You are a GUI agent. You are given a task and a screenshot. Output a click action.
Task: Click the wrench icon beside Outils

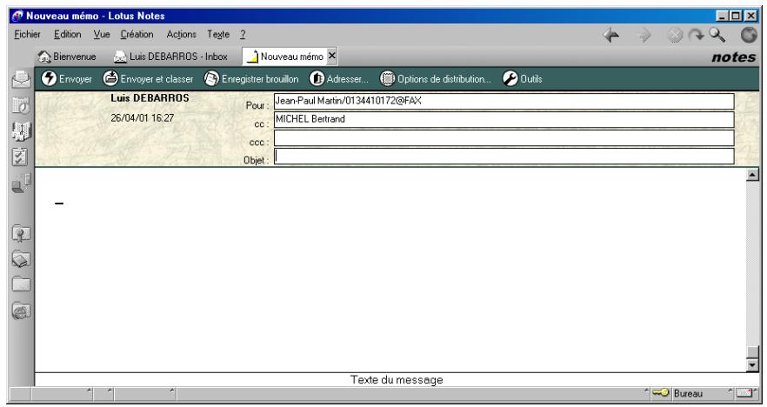click(510, 78)
